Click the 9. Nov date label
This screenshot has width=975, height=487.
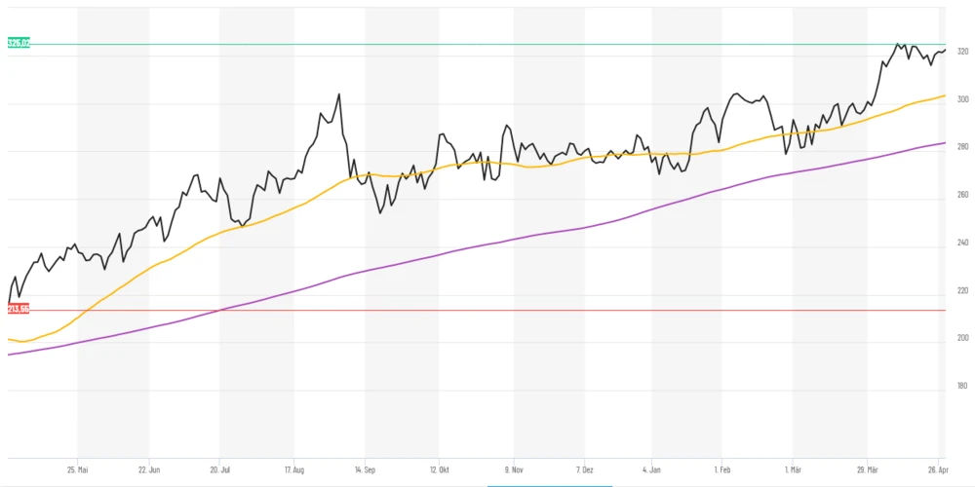(x=513, y=468)
